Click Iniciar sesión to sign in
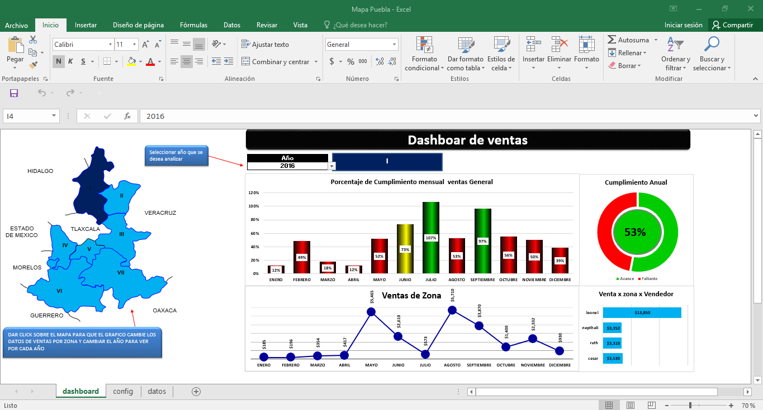 pos(683,25)
